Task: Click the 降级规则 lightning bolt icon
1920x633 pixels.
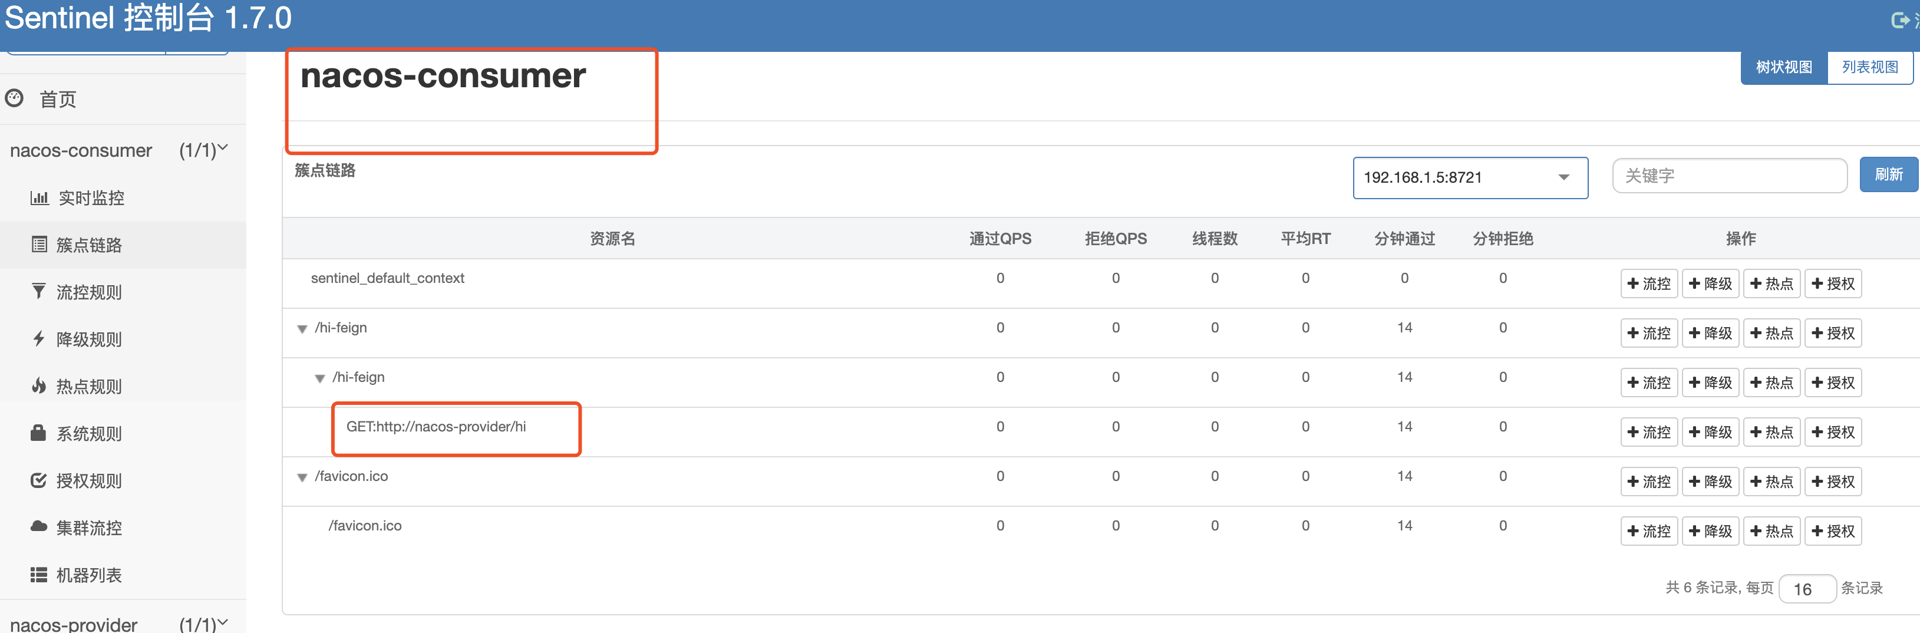Action: coord(39,338)
